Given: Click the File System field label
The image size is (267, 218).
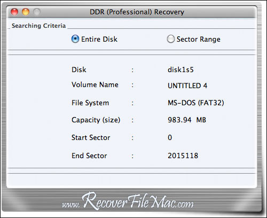Looking at the screenshot, I should [x=90, y=103].
